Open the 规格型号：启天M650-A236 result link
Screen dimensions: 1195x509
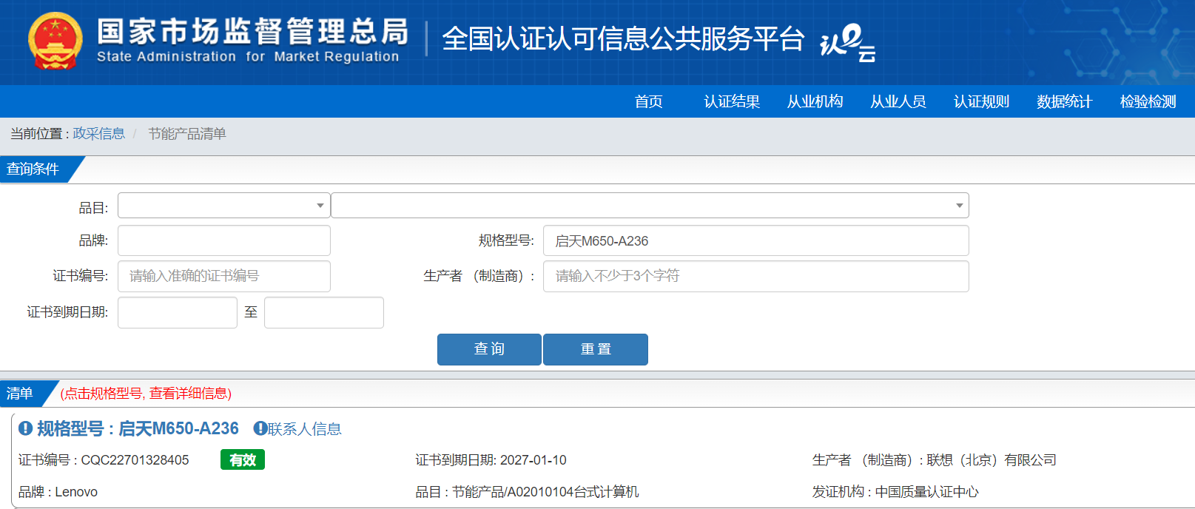point(138,428)
